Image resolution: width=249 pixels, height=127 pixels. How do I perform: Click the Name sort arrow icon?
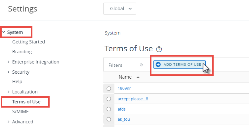click(138, 77)
